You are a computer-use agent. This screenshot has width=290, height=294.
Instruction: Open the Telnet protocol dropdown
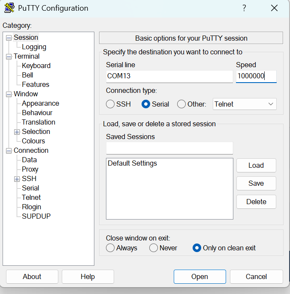click(245, 104)
